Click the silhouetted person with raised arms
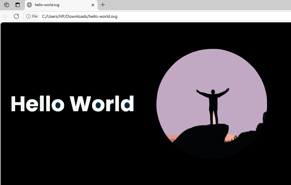This screenshot has height=185, width=291. (x=213, y=106)
